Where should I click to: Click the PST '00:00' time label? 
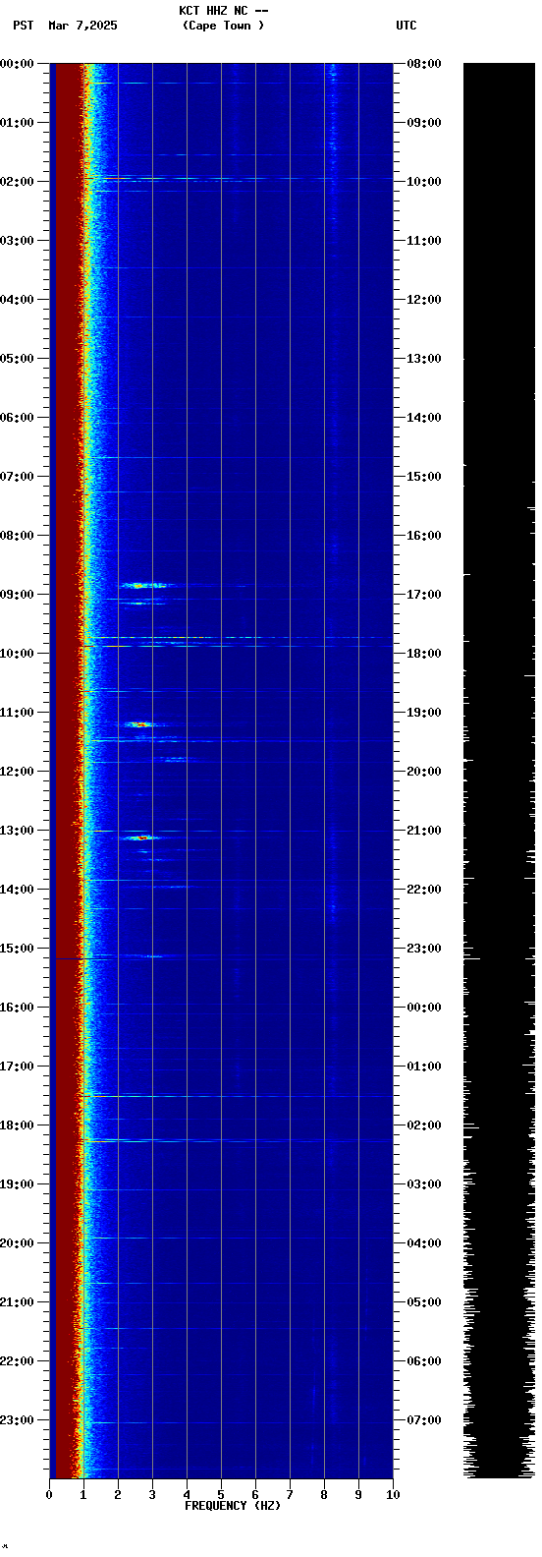(18, 64)
